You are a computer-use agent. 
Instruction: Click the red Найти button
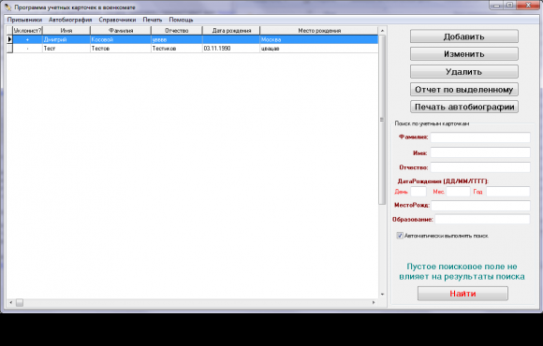(462, 294)
